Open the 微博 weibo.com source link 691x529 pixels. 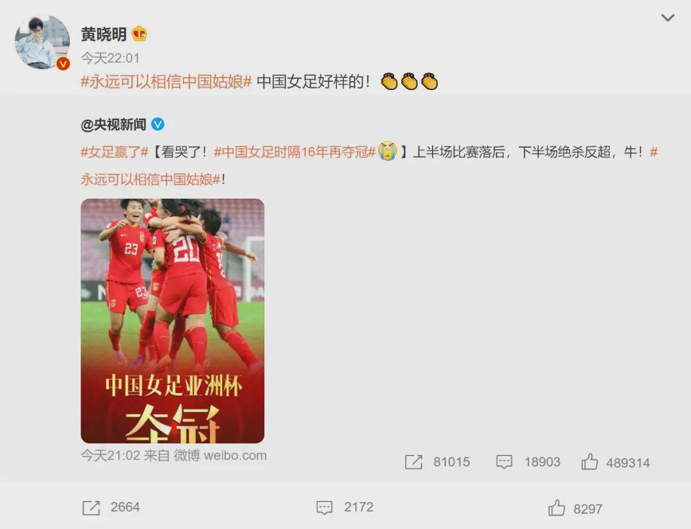point(220,456)
